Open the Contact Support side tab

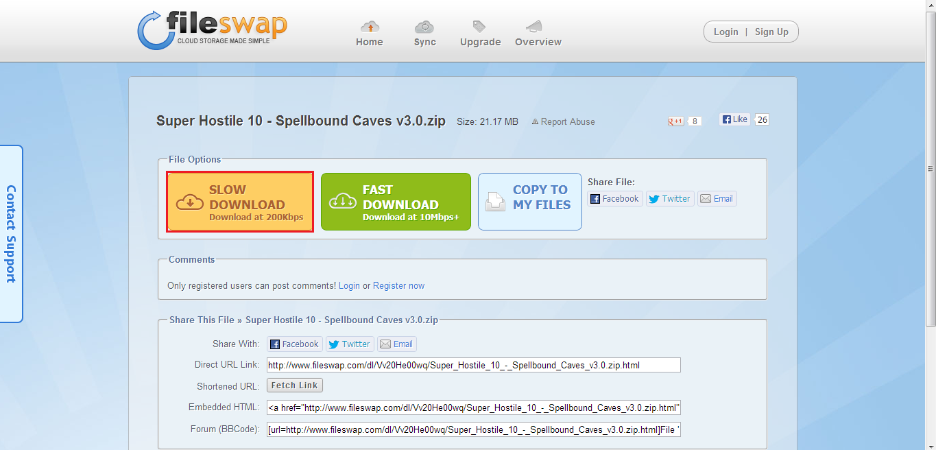coord(11,234)
